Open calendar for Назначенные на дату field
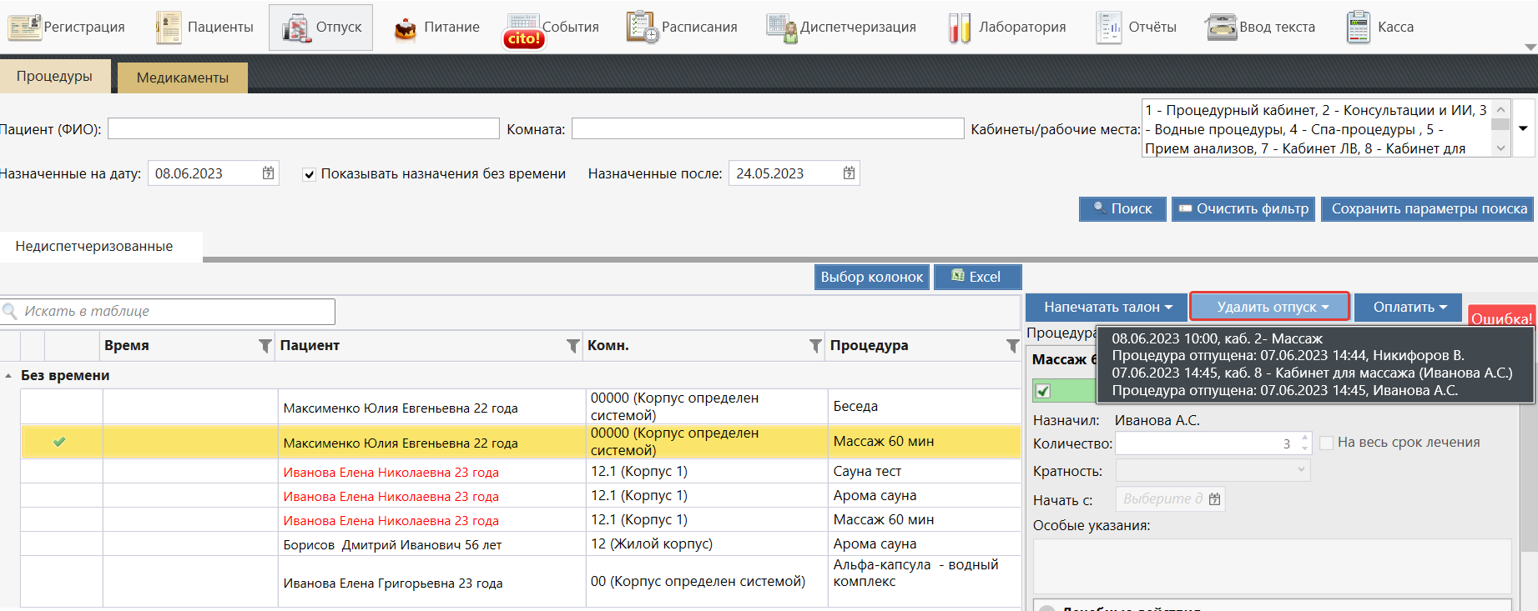Viewport: 1538px width, 611px height. (268, 173)
